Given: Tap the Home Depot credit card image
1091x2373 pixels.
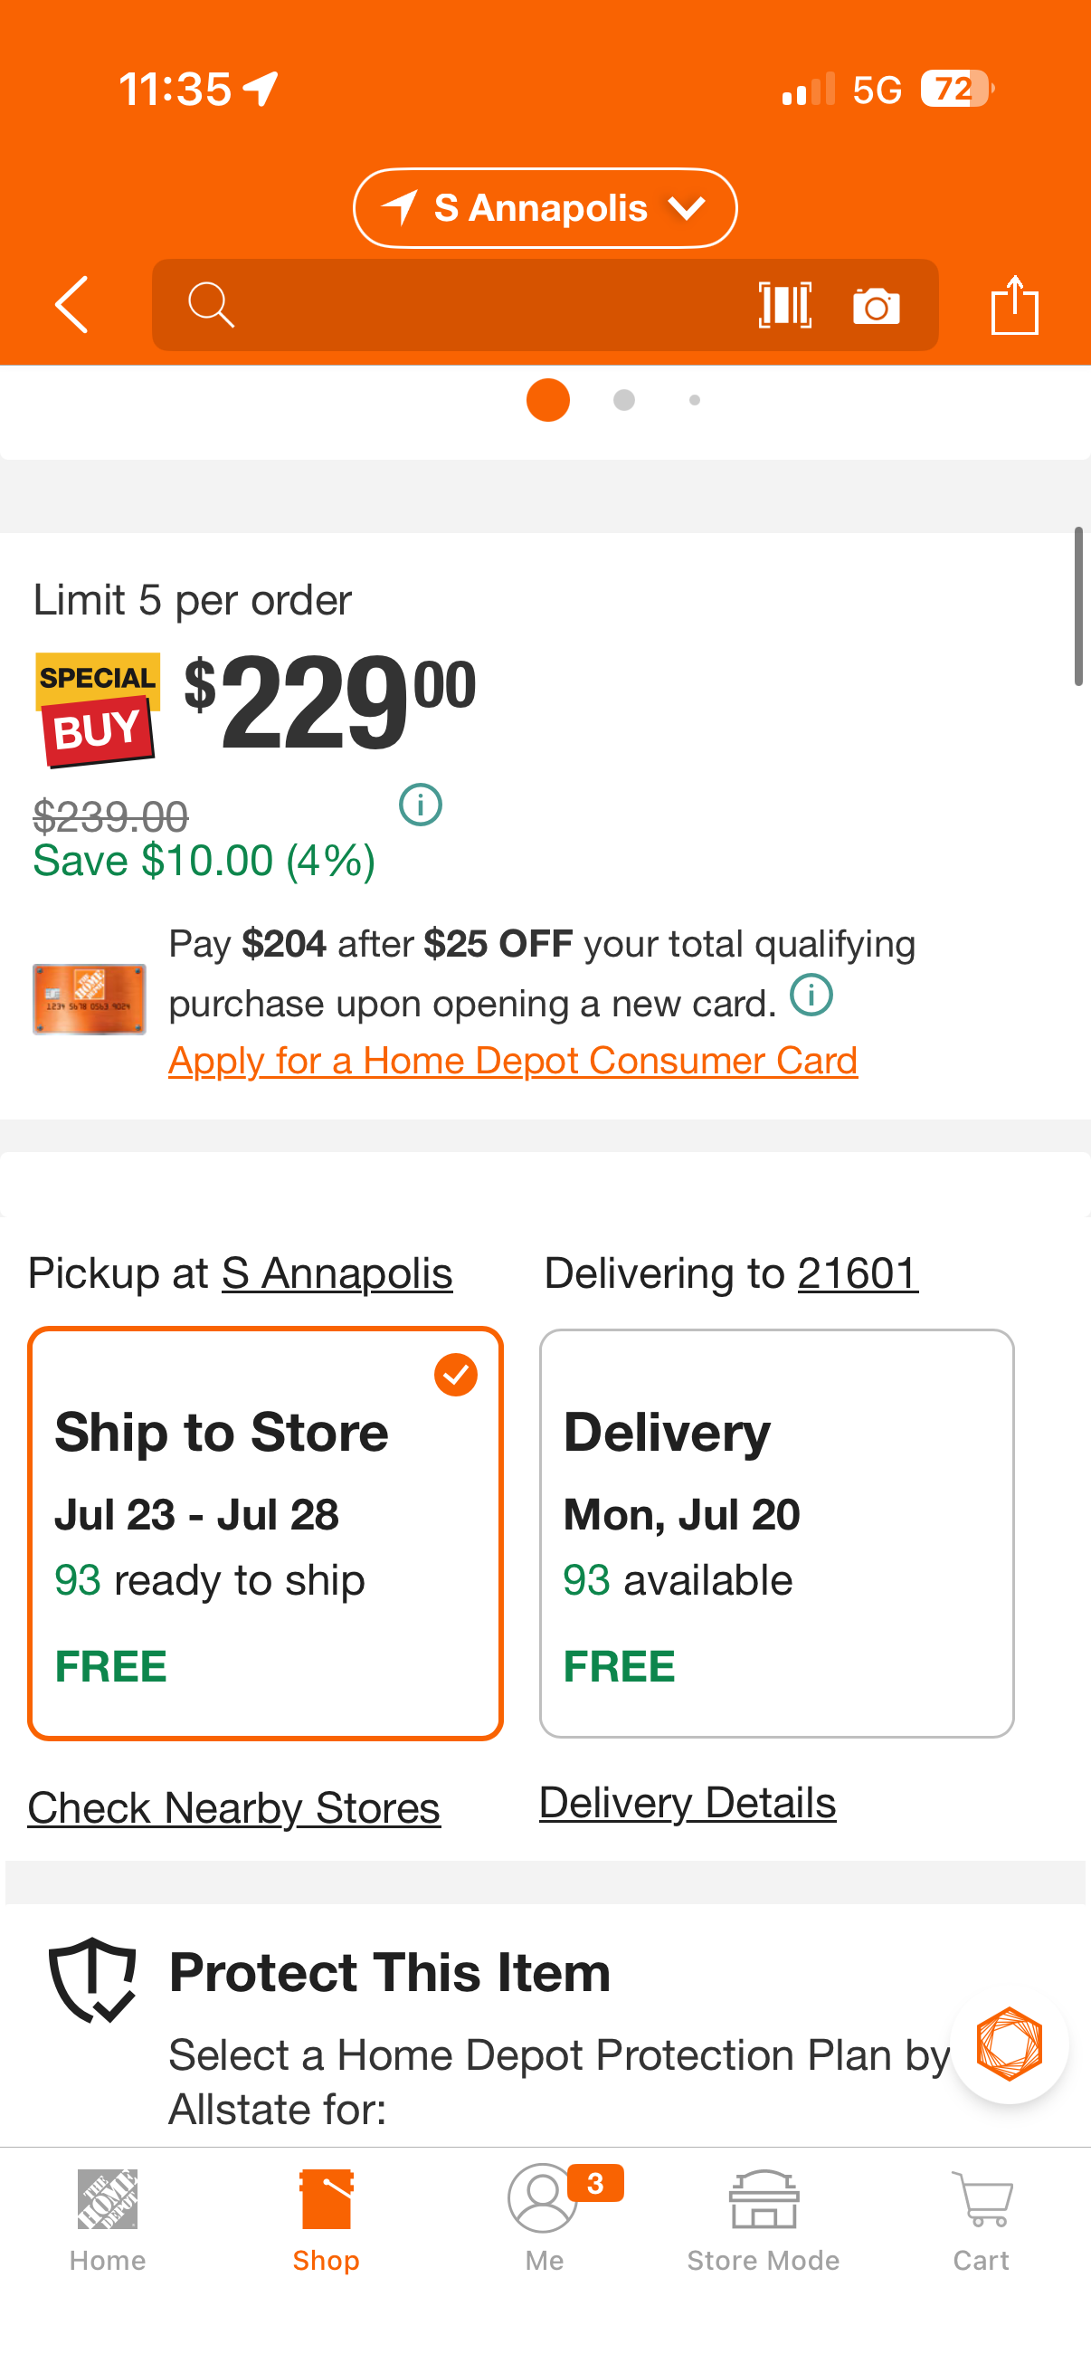Looking at the screenshot, I should [x=90, y=999].
